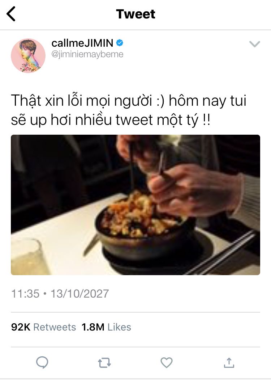
Task: Open the tweet options chevron menu
Action: [255, 44]
